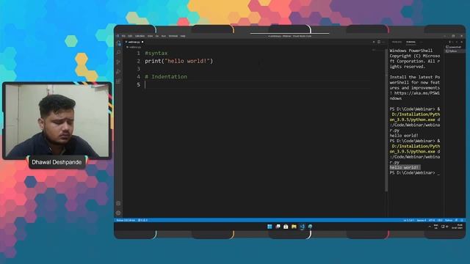Create a new terminal with plus icon
The width and height of the screenshot is (470, 264).
[449, 42]
